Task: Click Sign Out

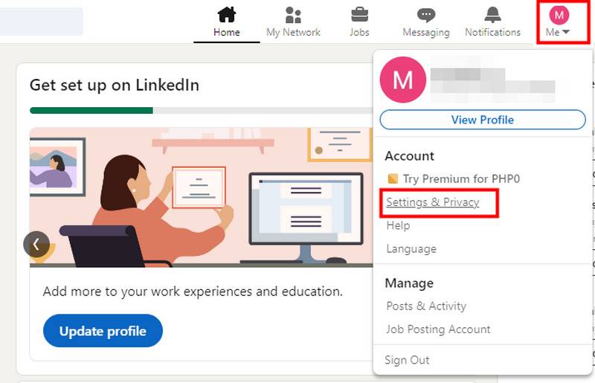Action: tap(407, 360)
